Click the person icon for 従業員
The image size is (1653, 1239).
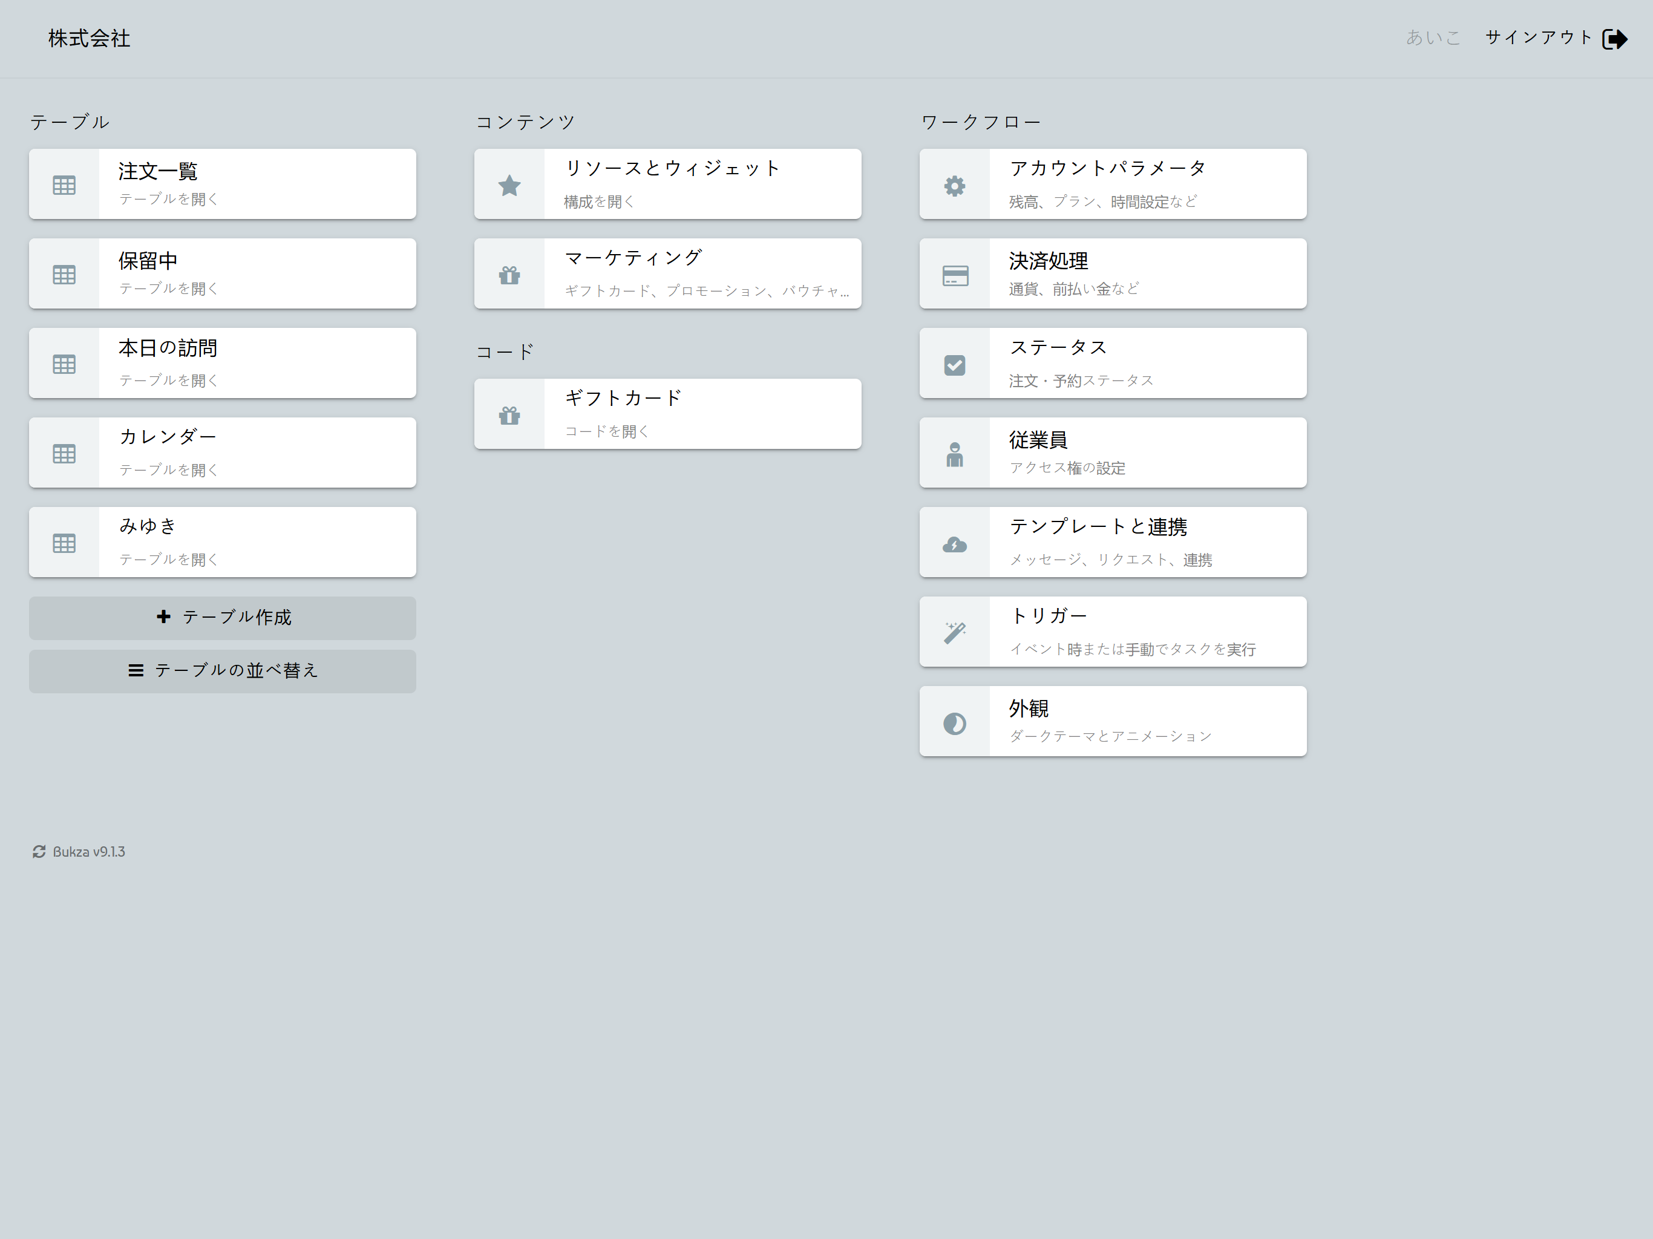click(954, 454)
